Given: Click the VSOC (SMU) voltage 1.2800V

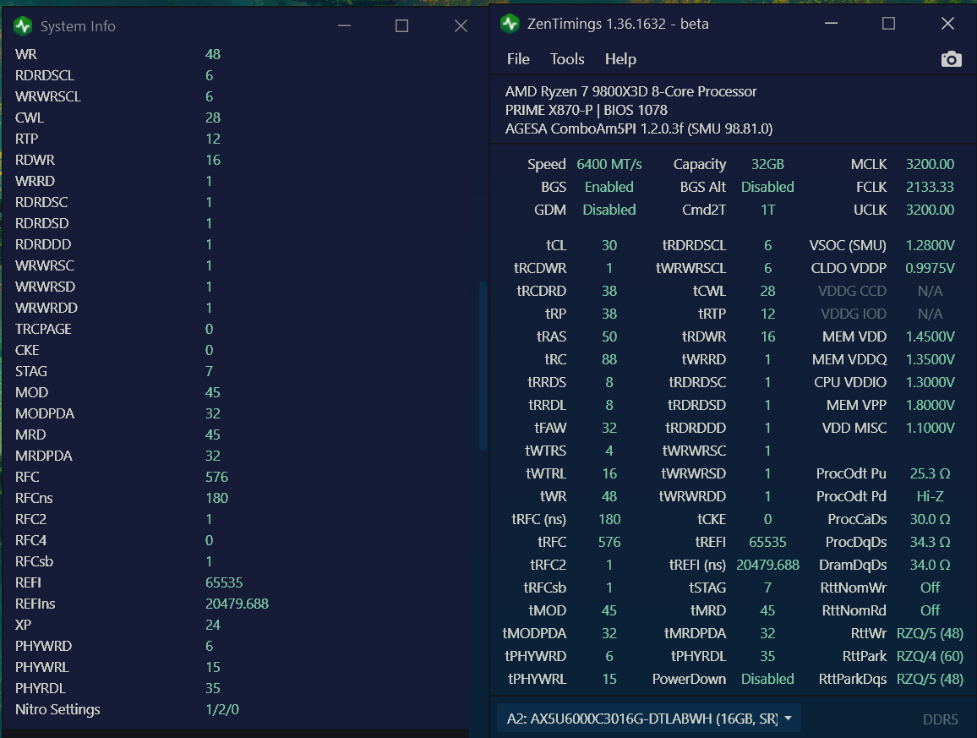Looking at the screenshot, I should [x=930, y=246].
